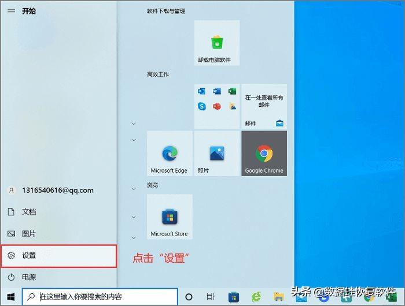The image size is (405, 306).
Task: Expand the topmost chevron in the app list column
Action: tap(134, 124)
